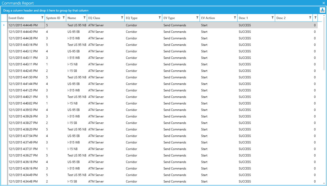
Task: Open filter for EV Action column
Action: click(235, 18)
